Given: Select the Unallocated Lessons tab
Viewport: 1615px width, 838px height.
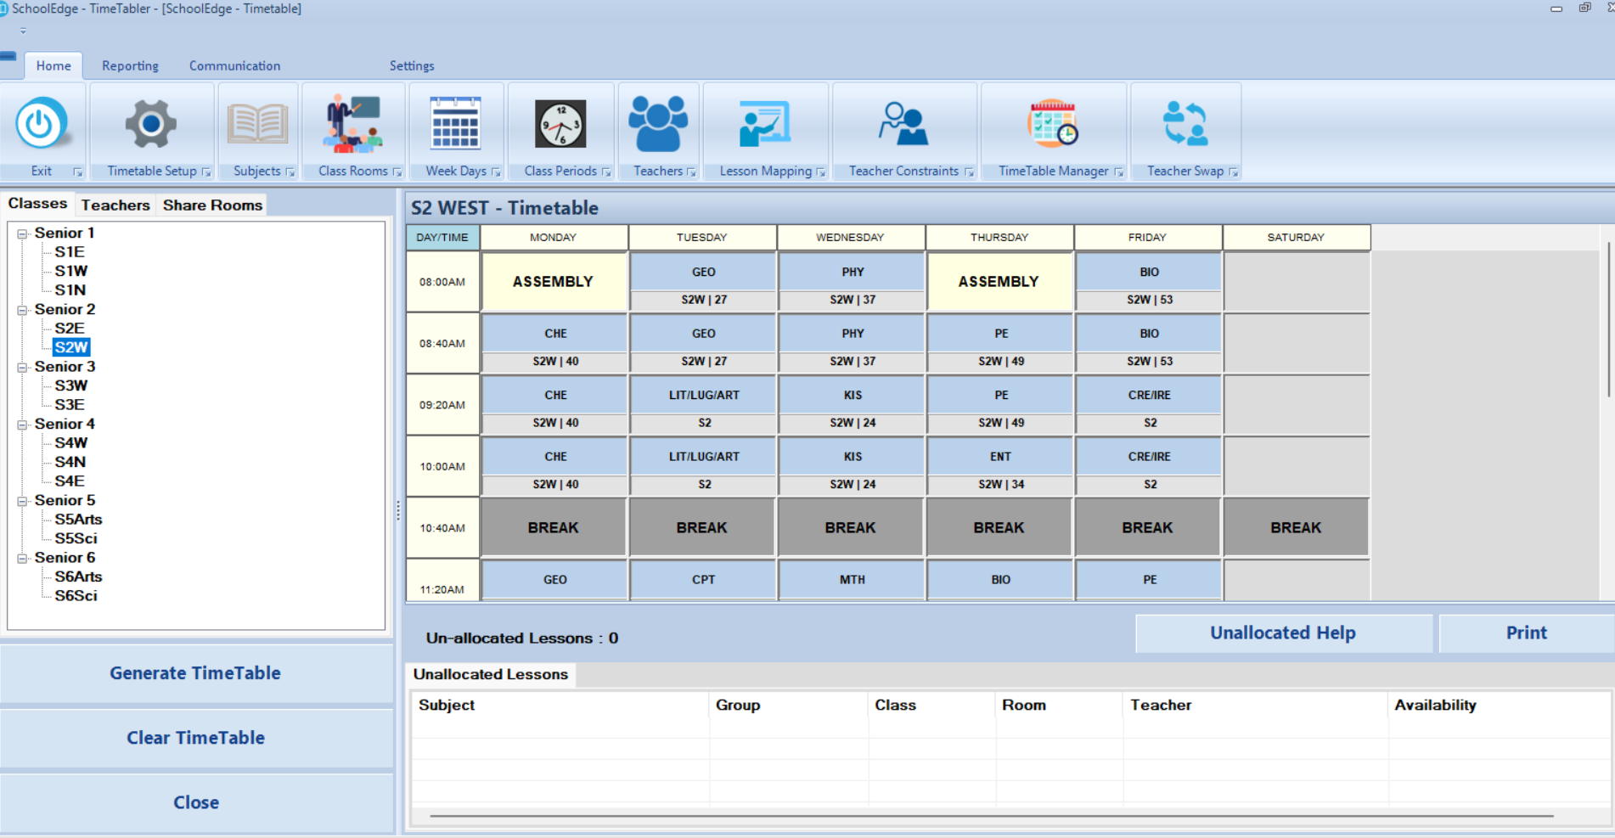Looking at the screenshot, I should (x=491, y=674).
